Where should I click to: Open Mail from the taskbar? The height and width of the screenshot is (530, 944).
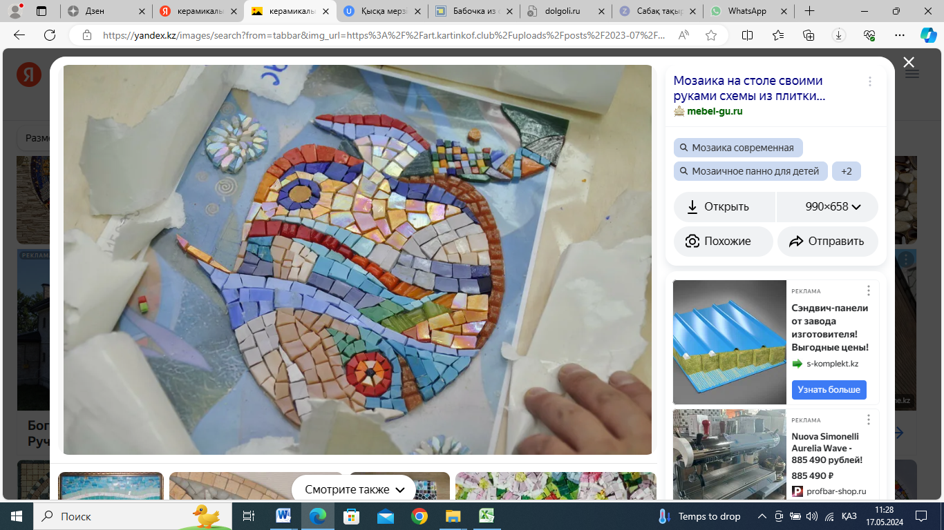[x=385, y=516]
